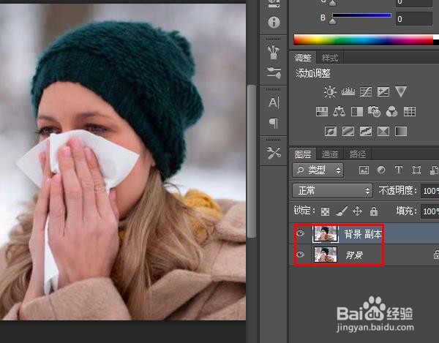Screen dimensions: 439x343
Task: Open the 正常 blend mode dropdown
Action: click(x=332, y=191)
